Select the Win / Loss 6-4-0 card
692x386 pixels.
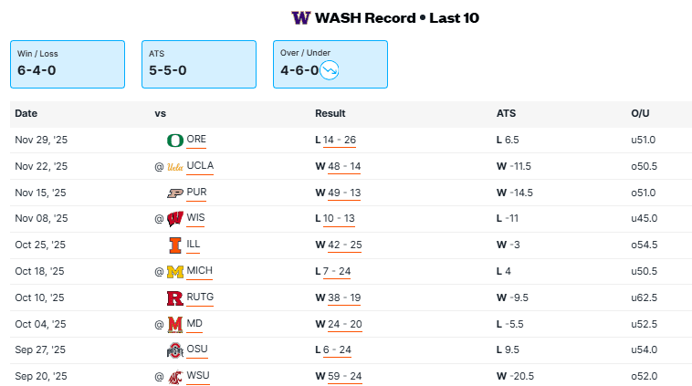tap(68, 64)
